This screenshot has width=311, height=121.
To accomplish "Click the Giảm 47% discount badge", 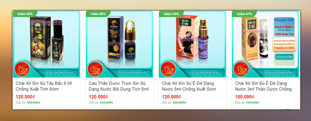I will (244, 14).
